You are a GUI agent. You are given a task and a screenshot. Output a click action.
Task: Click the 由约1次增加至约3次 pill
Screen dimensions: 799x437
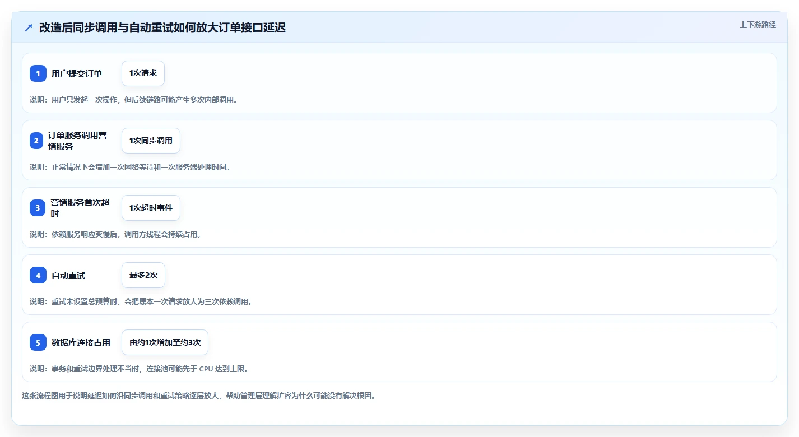coord(165,342)
